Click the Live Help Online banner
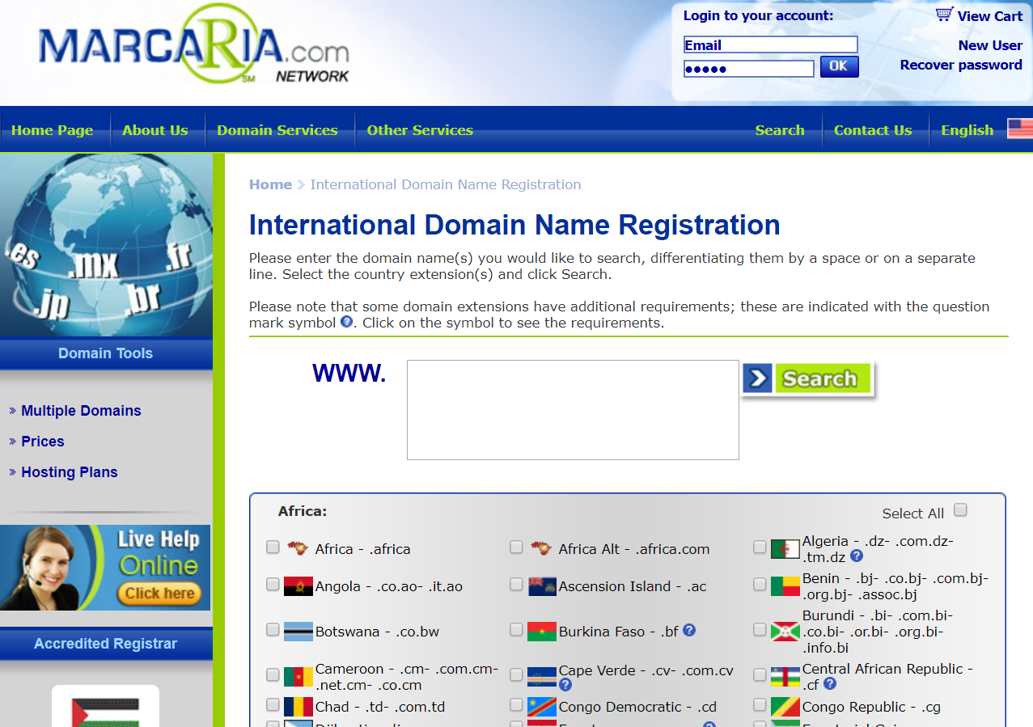 tap(105, 568)
